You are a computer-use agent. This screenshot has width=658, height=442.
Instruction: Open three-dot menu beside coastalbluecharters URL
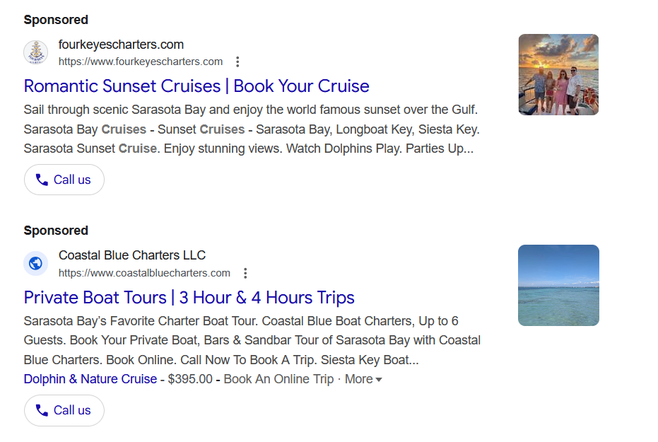coord(245,273)
